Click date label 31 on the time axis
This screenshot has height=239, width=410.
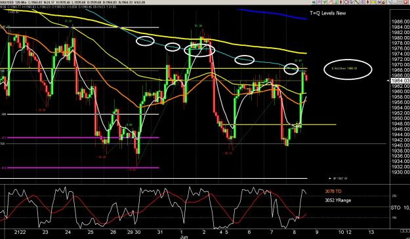coord(160,232)
